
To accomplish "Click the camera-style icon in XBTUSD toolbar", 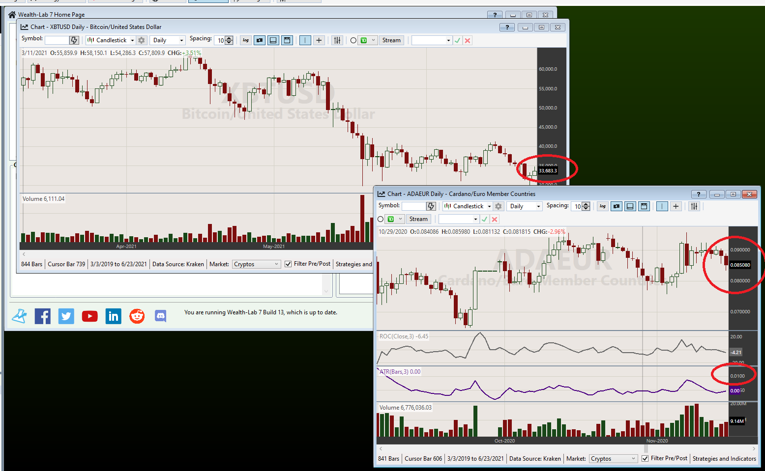I will click(260, 40).
